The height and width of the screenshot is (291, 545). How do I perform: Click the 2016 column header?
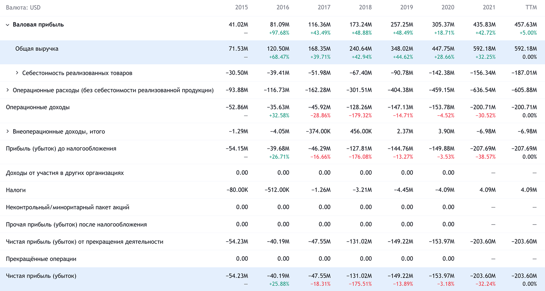283,7
